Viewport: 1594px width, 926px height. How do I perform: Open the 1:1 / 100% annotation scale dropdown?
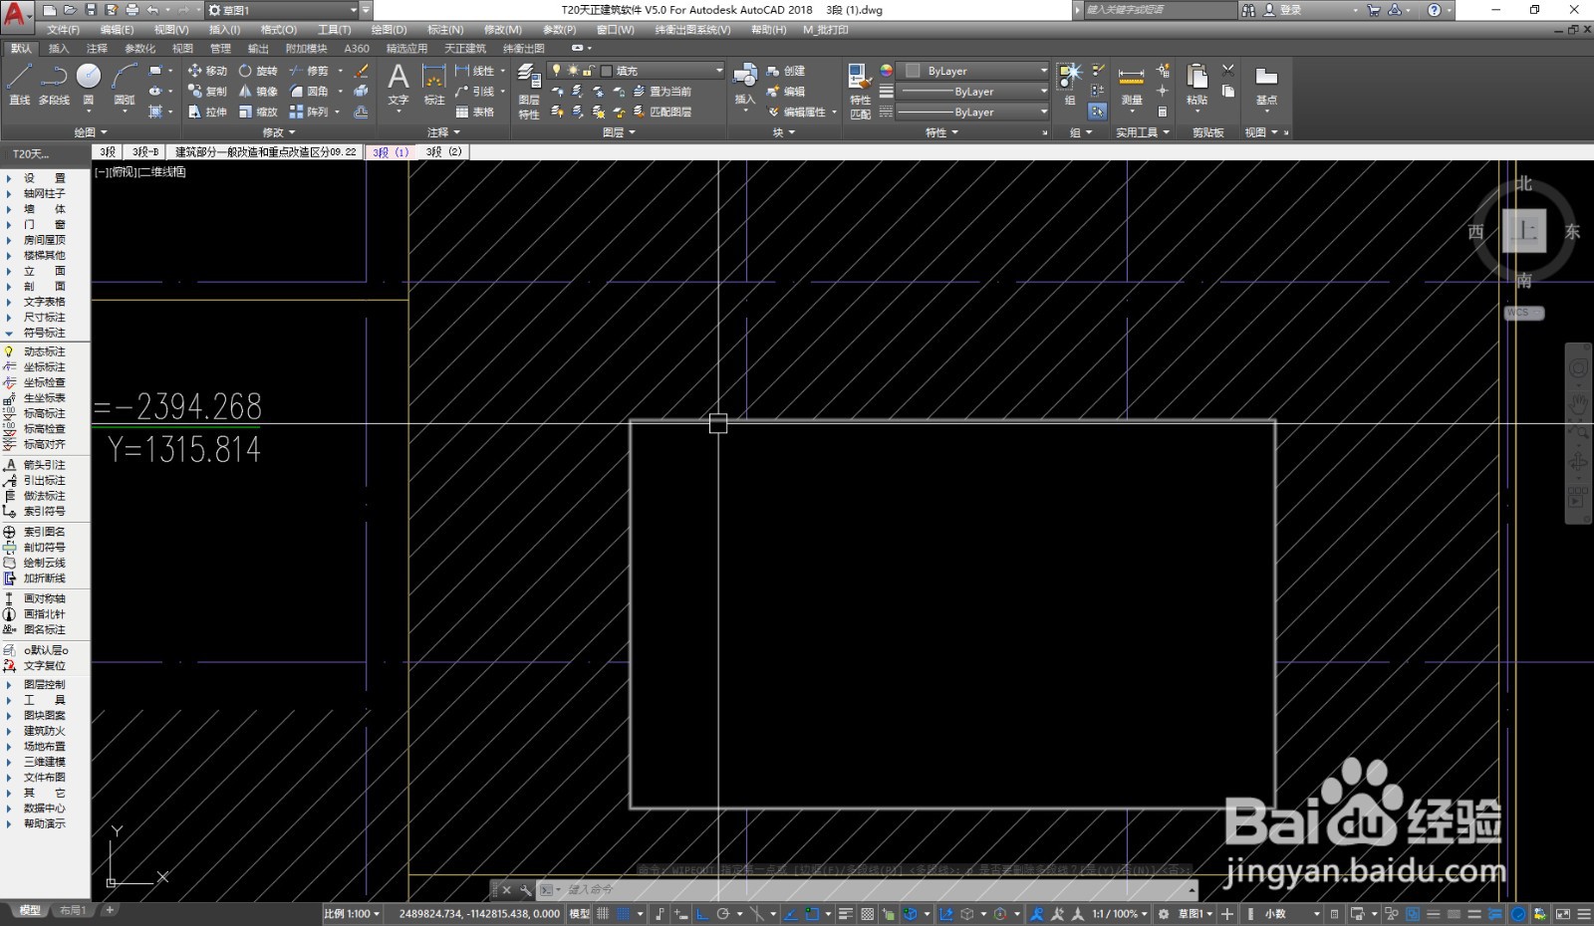(x=1120, y=914)
